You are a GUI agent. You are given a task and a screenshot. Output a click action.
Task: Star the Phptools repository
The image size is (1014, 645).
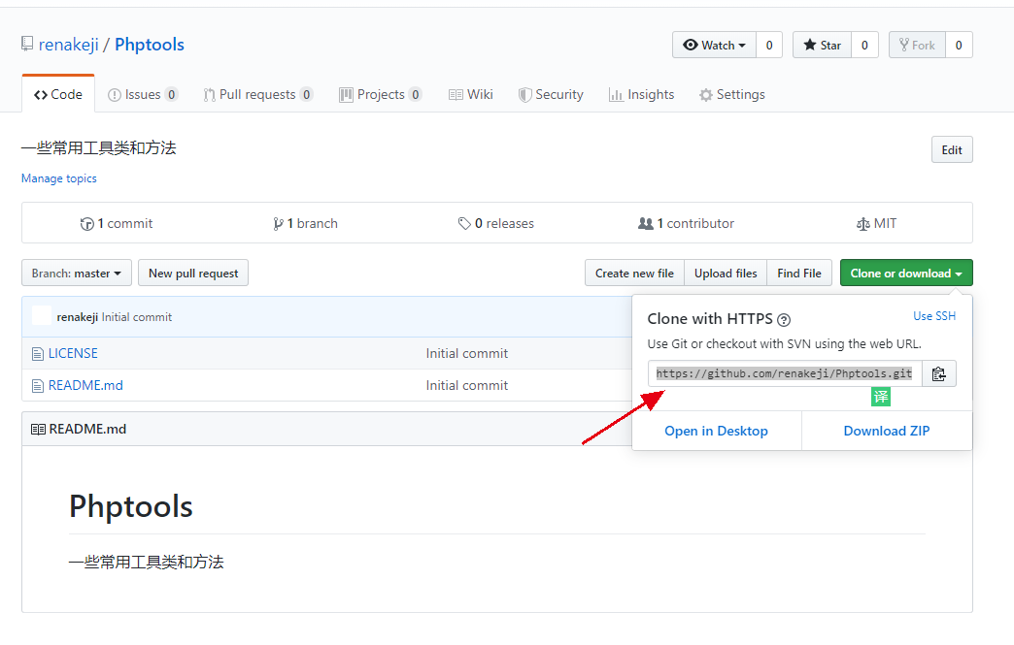(823, 46)
